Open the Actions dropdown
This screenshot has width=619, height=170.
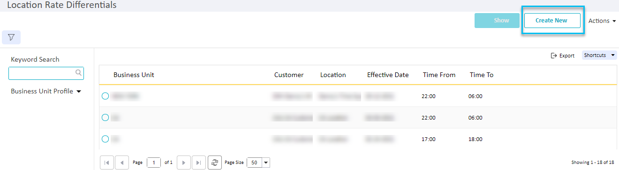602,21
